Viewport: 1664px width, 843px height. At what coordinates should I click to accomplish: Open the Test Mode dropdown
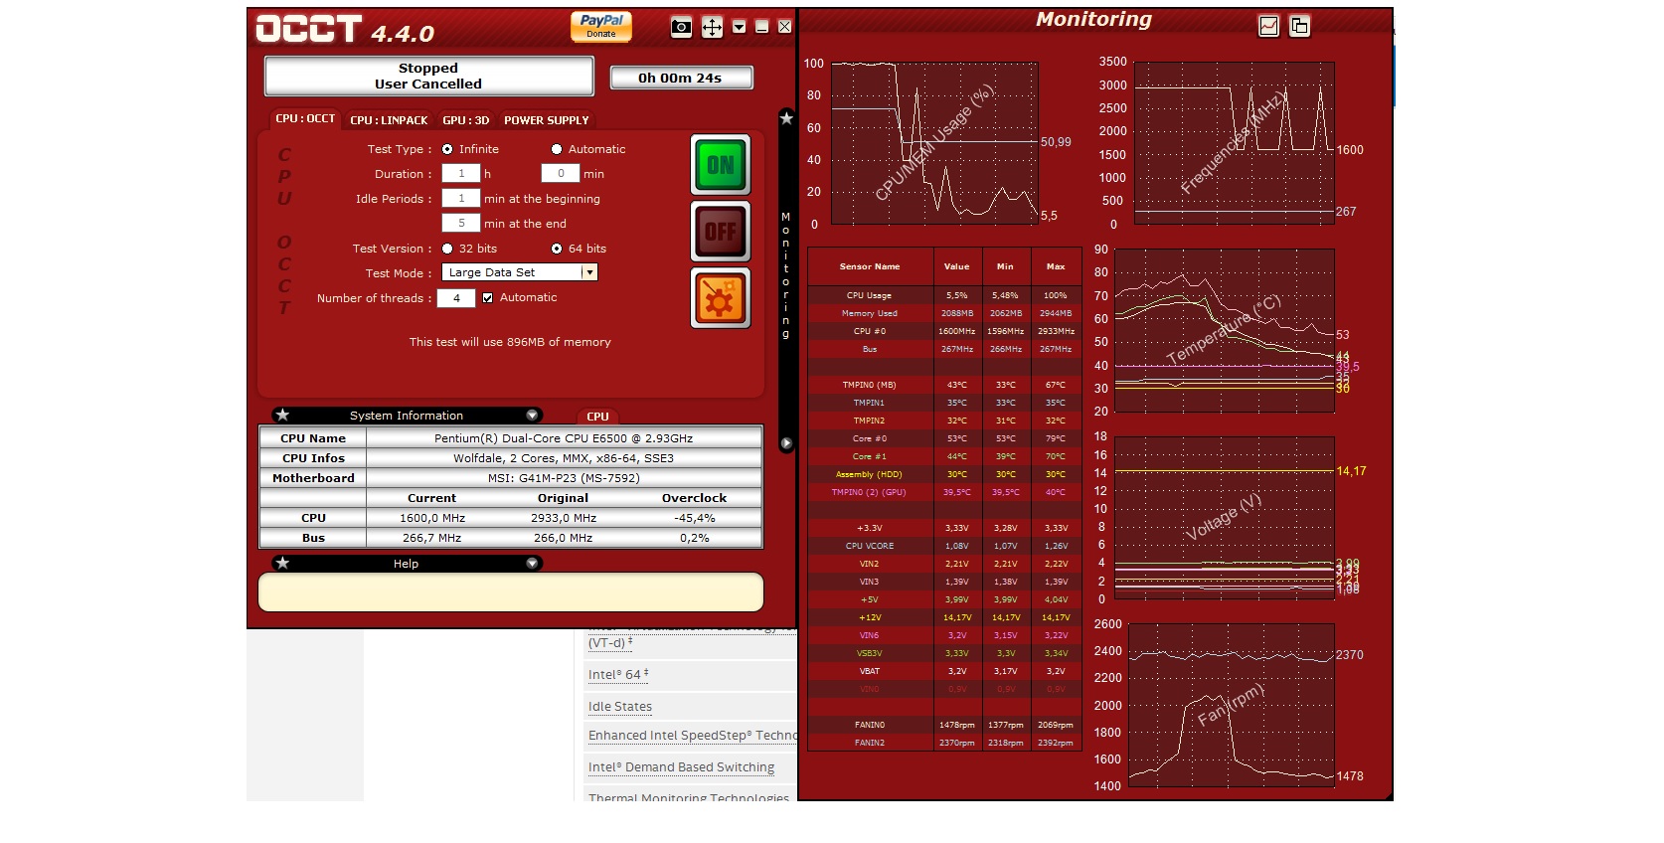click(x=520, y=272)
